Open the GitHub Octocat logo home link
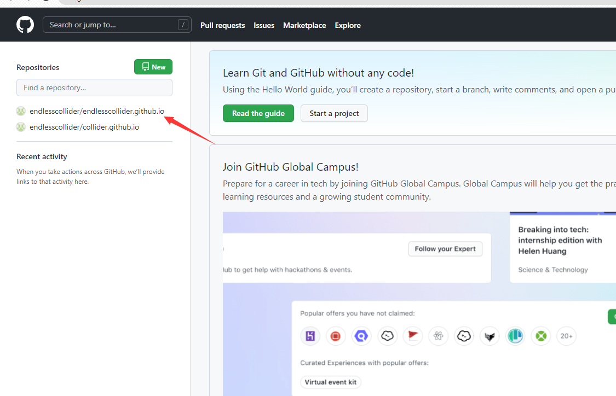616x396 pixels. 25,25
